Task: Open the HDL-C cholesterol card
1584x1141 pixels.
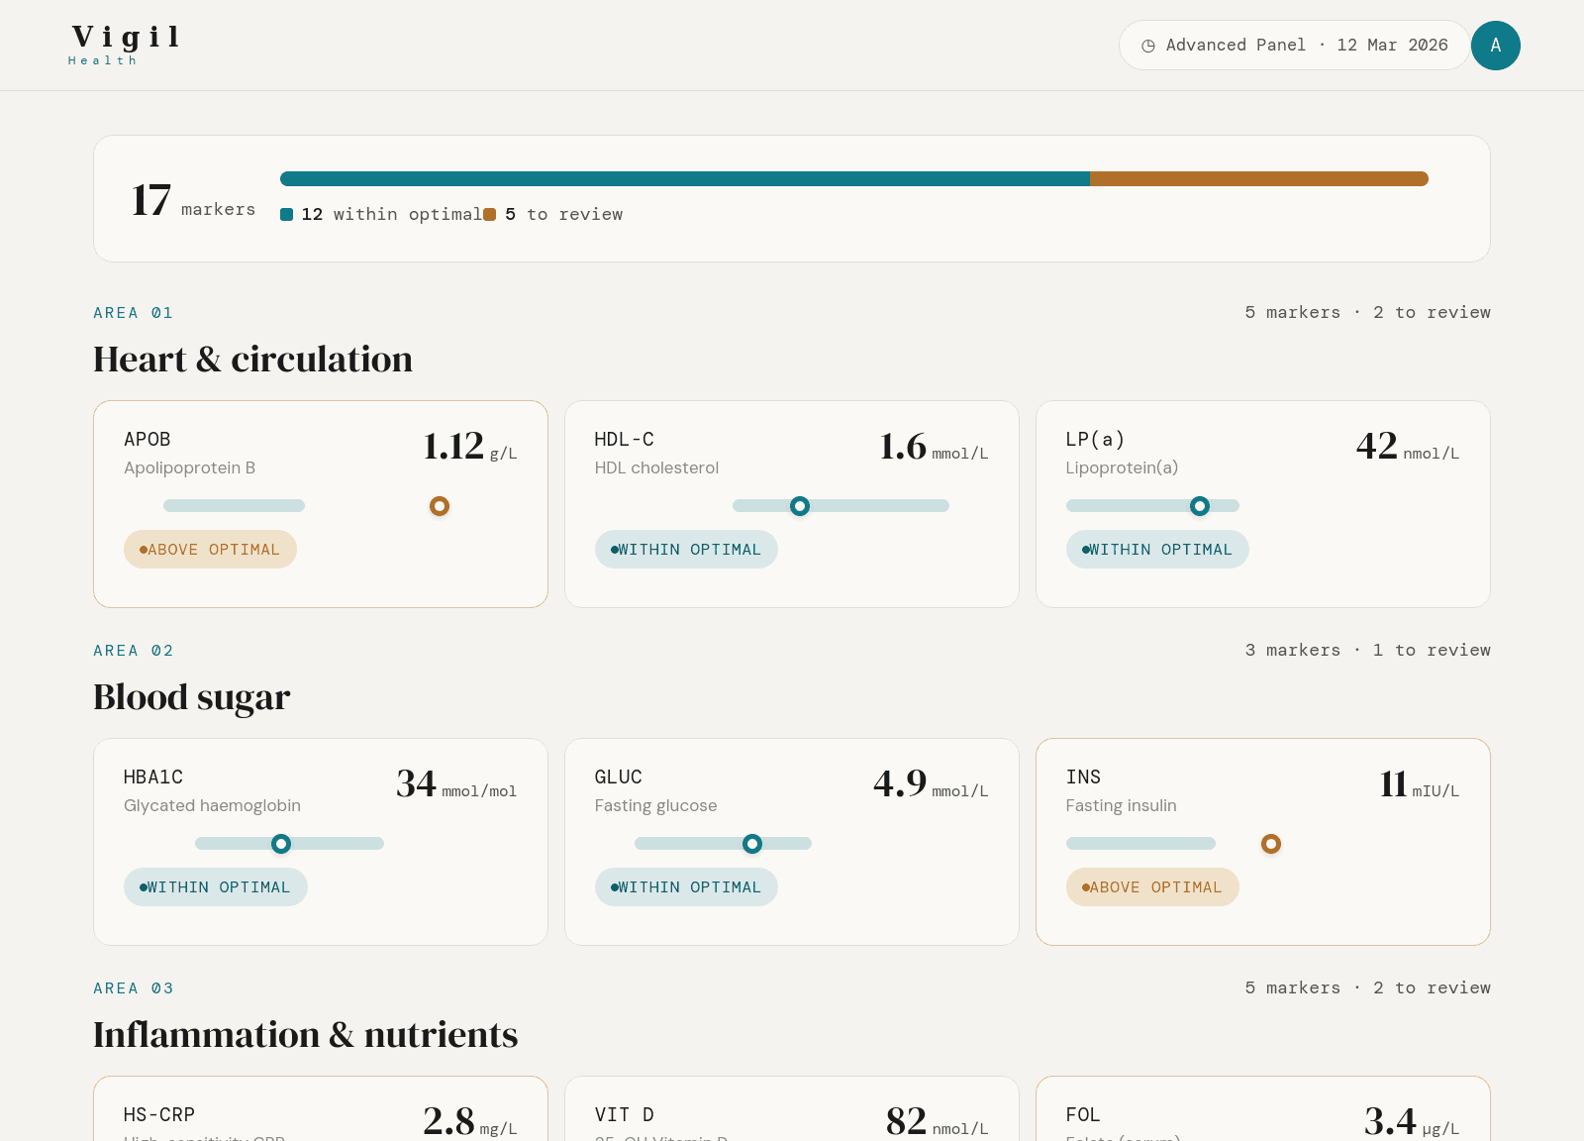Action: (792, 504)
